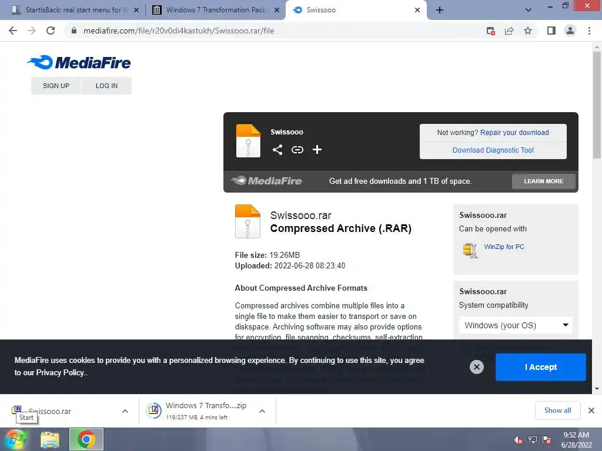Open the tab search chevron
Image resolution: width=602 pixels, height=451 pixels.
529,10
